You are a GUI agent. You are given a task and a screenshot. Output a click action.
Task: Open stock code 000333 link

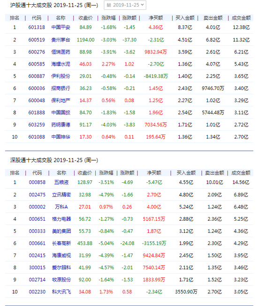pyautogui.click(x=37, y=231)
